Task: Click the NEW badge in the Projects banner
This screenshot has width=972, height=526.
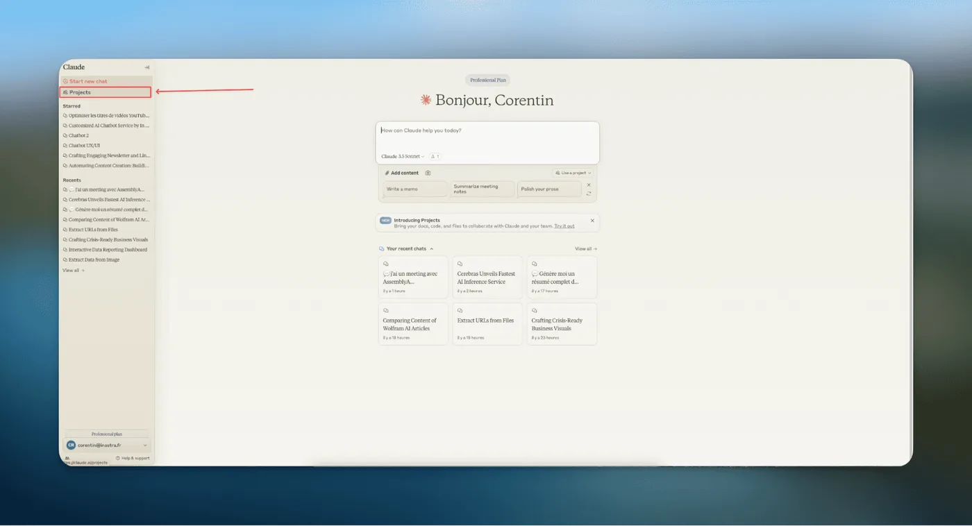Action: click(x=385, y=221)
